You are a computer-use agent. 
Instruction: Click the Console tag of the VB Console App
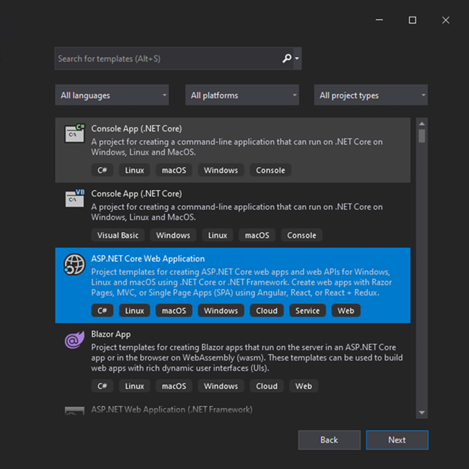pyautogui.click(x=301, y=236)
